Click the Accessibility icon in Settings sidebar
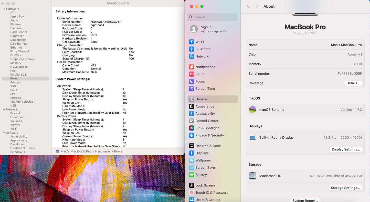Image resolution: width=370 pixels, height=202 pixels. (192, 114)
